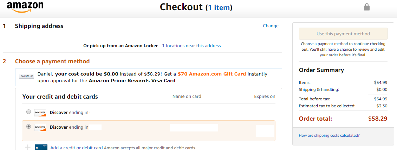397x150 pixels.
Task: Click the Amazon logo
Action: (x=25, y=7)
